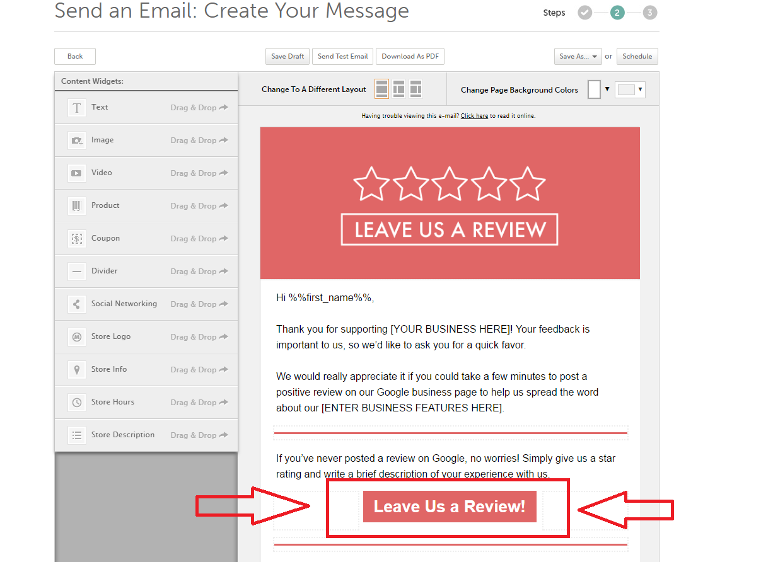Image resolution: width=773 pixels, height=562 pixels.
Task: Click the Coupon widget icon
Action: pos(77,239)
